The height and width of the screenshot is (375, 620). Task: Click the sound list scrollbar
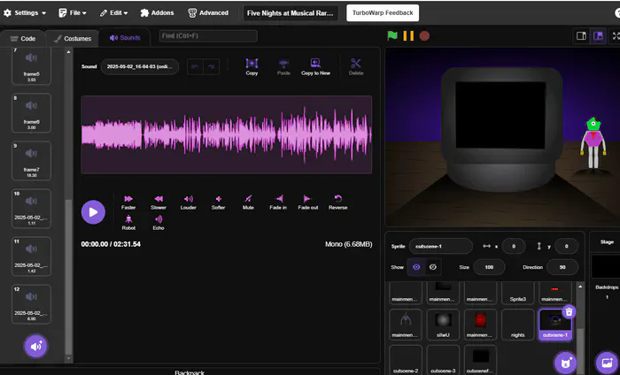coord(68,276)
